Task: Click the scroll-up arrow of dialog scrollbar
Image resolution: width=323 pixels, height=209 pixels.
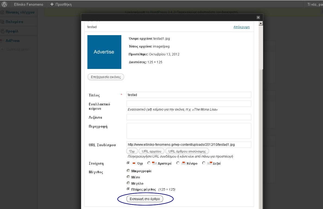Action: tap(261, 24)
